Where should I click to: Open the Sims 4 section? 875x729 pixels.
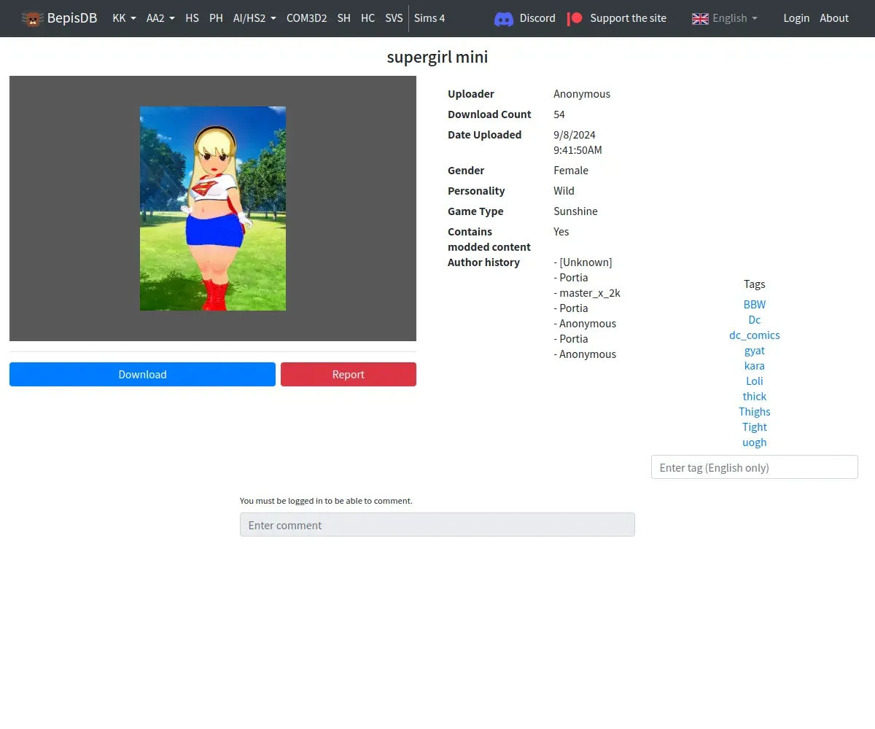[429, 18]
